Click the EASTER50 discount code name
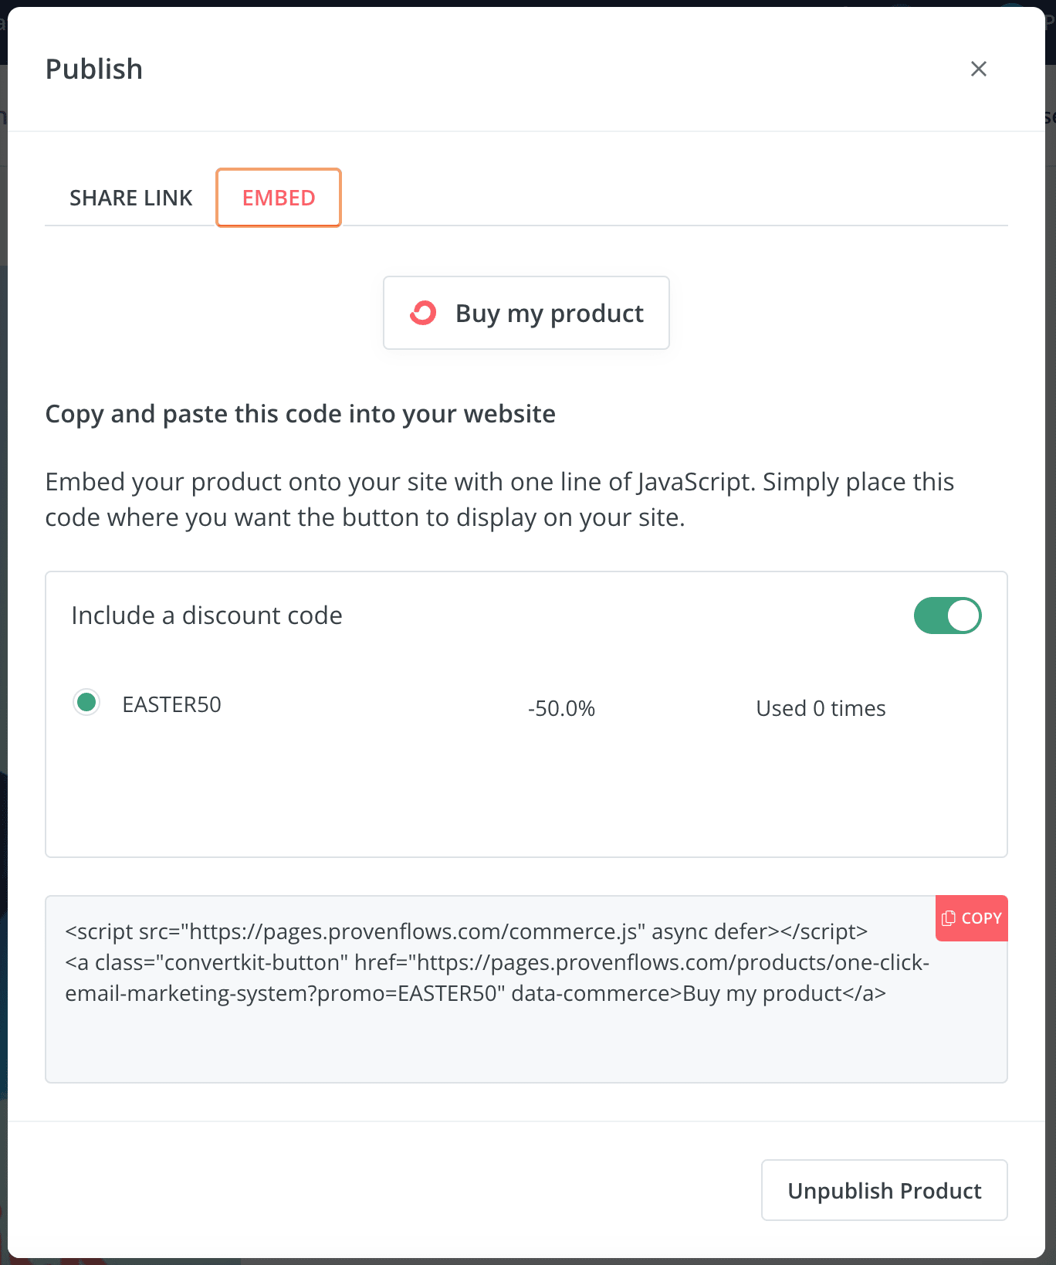Viewport: 1056px width, 1265px height. pyautogui.click(x=172, y=704)
